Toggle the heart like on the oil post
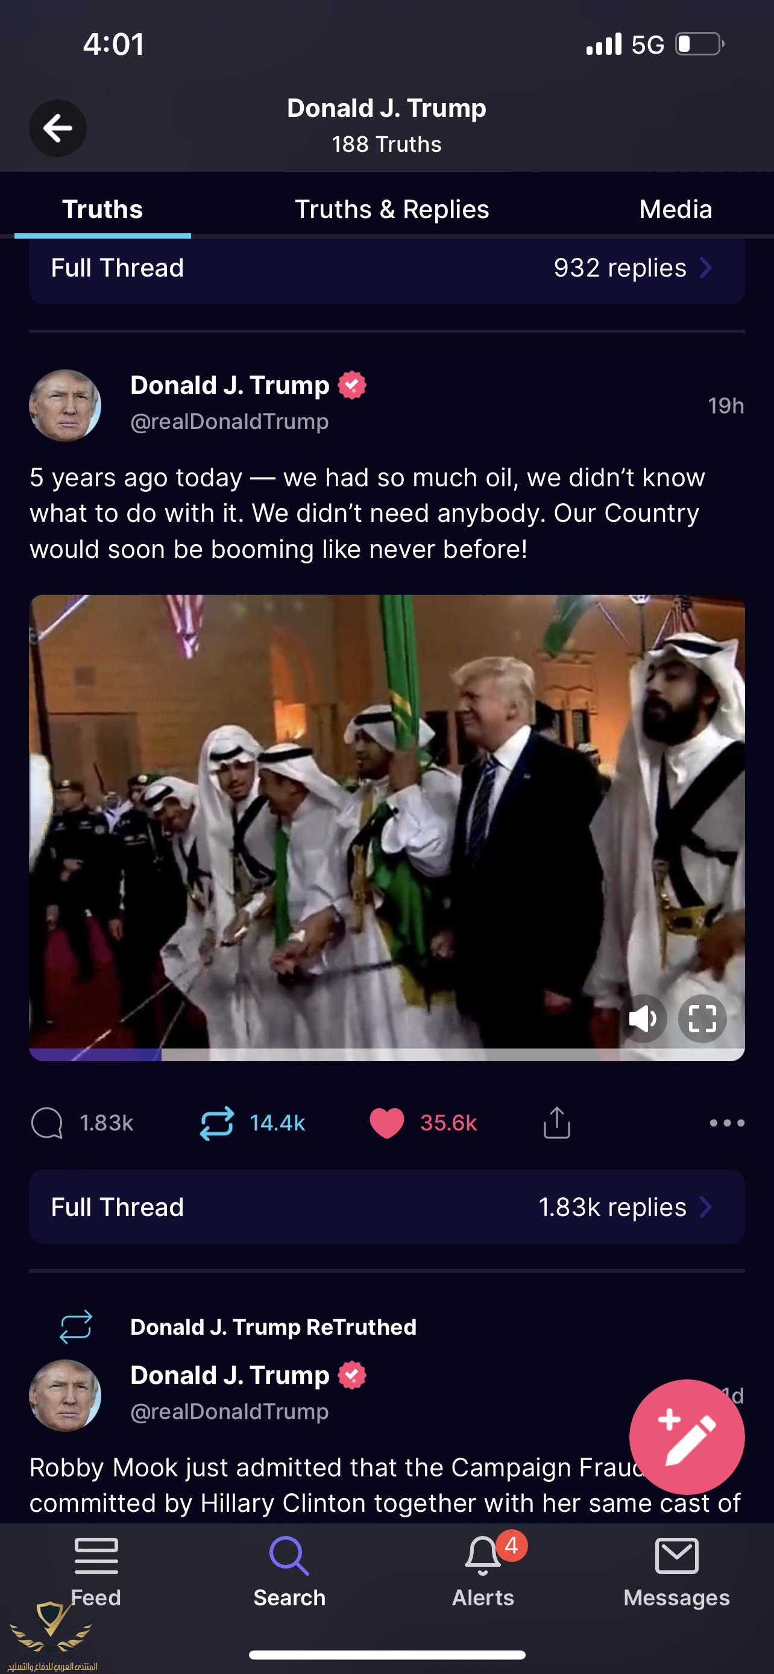The height and width of the screenshot is (1674, 774). [386, 1123]
